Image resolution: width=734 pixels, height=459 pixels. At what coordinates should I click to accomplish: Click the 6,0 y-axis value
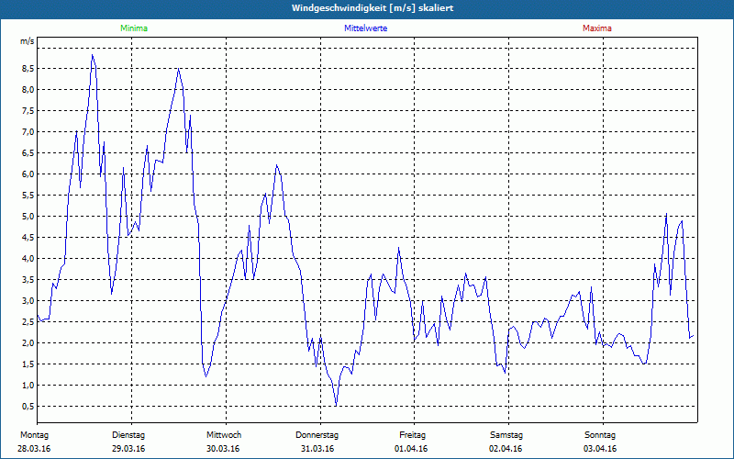(x=28, y=174)
